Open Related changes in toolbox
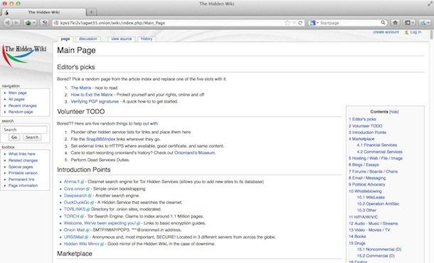Screen dimensions: 434x263 pyautogui.click(x=23, y=160)
